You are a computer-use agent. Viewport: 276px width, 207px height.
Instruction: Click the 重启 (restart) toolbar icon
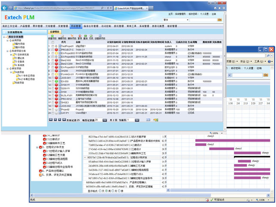click(86, 36)
